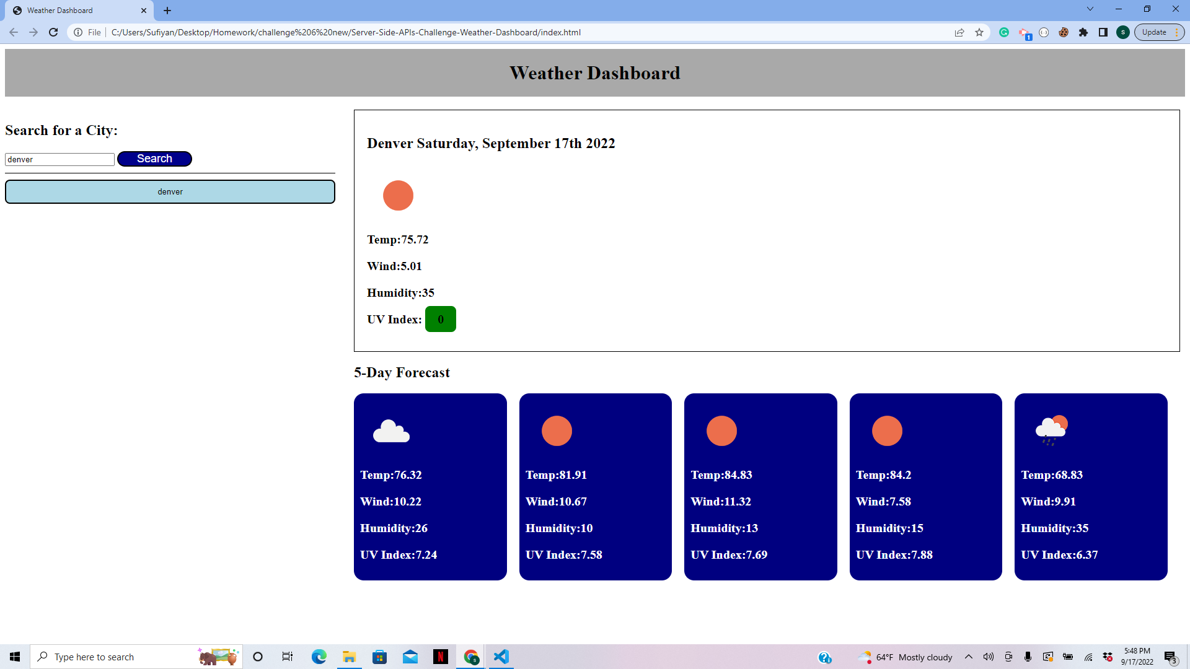Image resolution: width=1190 pixels, height=669 pixels.
Task: Bookmark this page with the star icon
Action: [979, 32]
